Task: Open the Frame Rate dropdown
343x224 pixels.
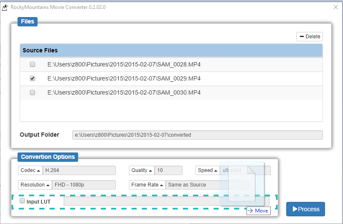Action: 147,185
